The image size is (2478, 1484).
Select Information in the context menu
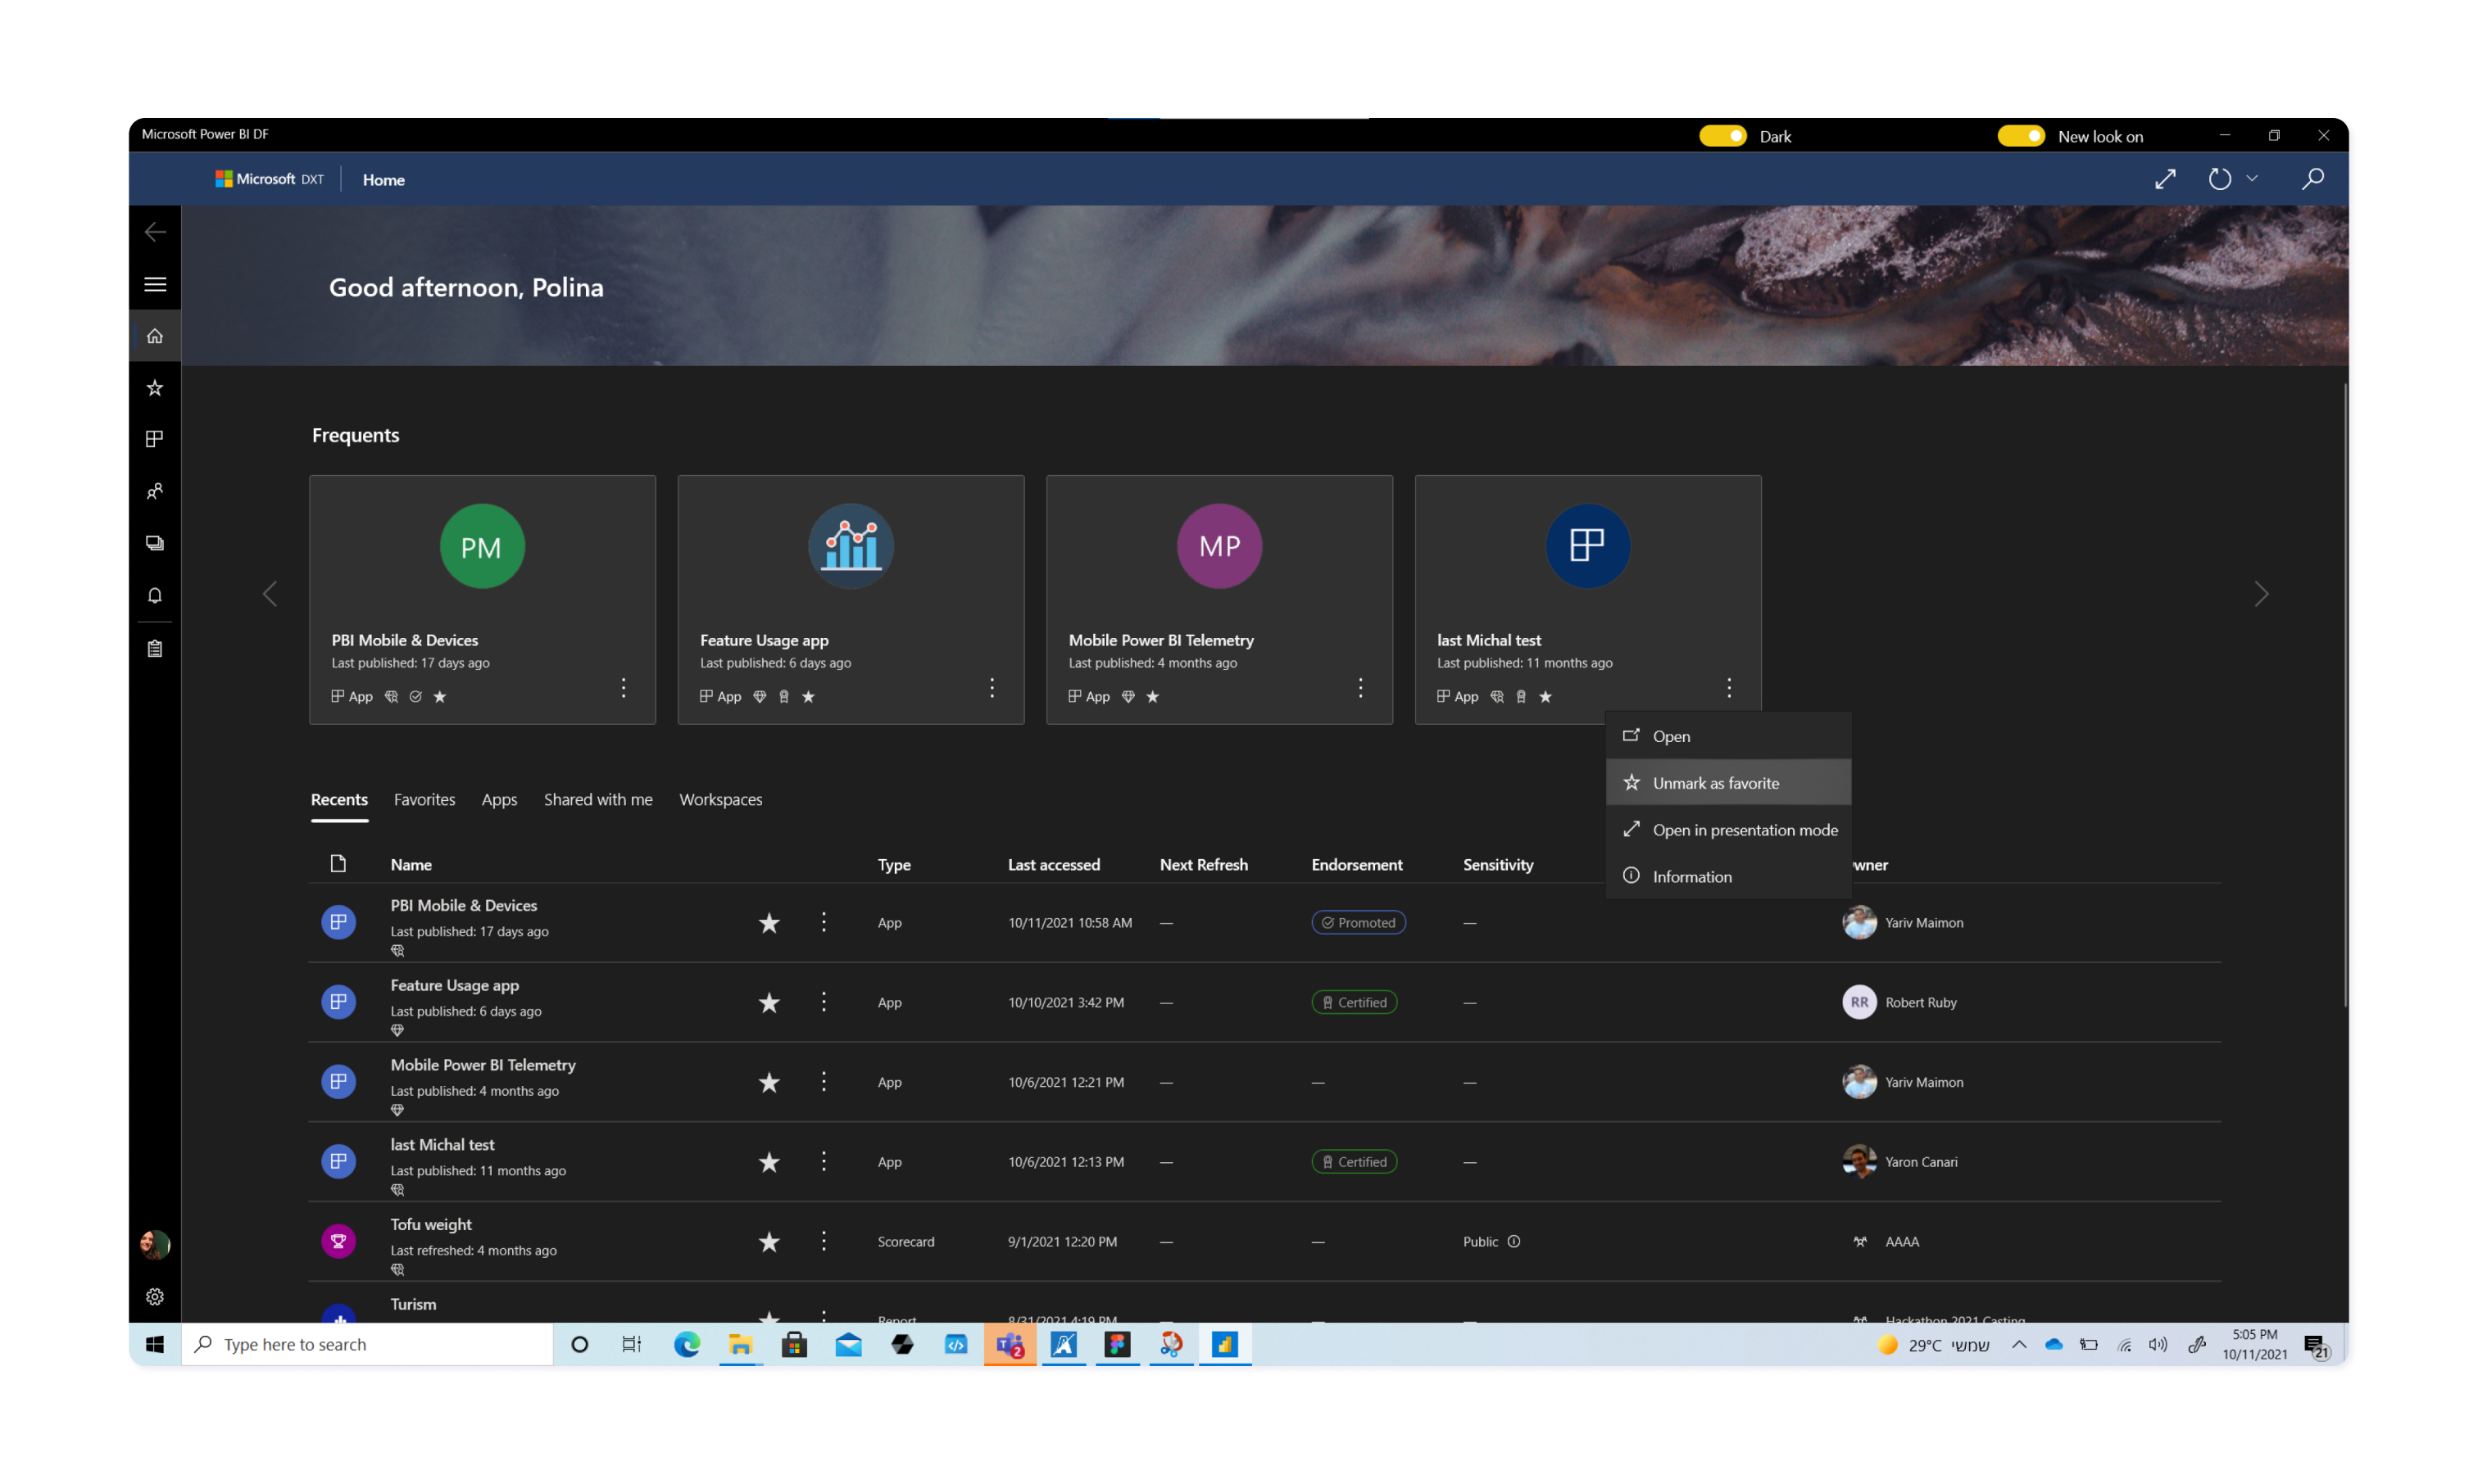pos(1727,876)
